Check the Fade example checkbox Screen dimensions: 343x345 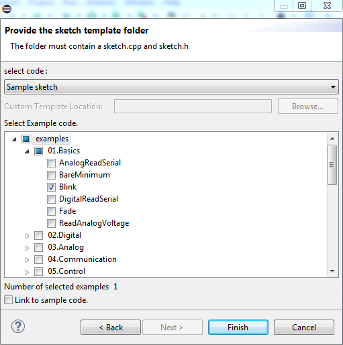(51, 211)
